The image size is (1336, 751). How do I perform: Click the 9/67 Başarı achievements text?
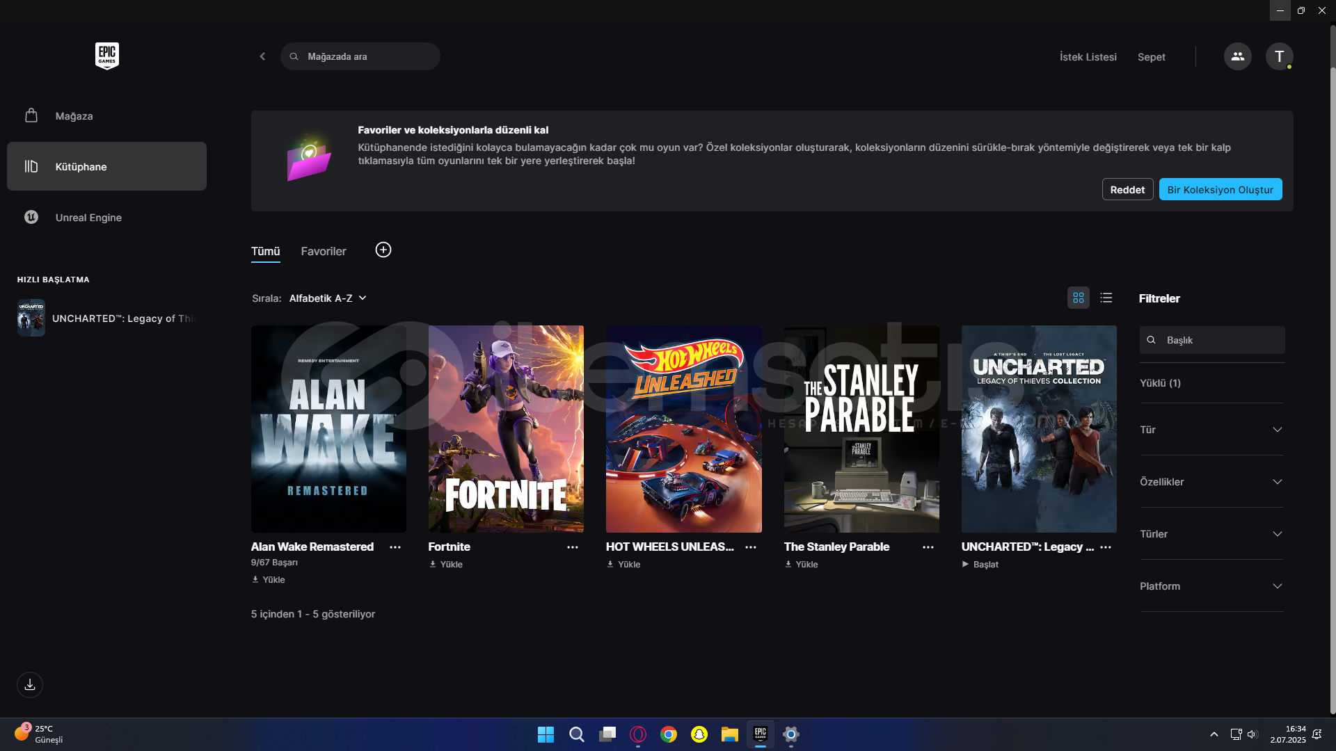pyautogui.click(x=274, y=563)
